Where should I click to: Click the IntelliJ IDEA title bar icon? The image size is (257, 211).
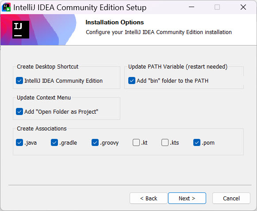coord(6,7)
